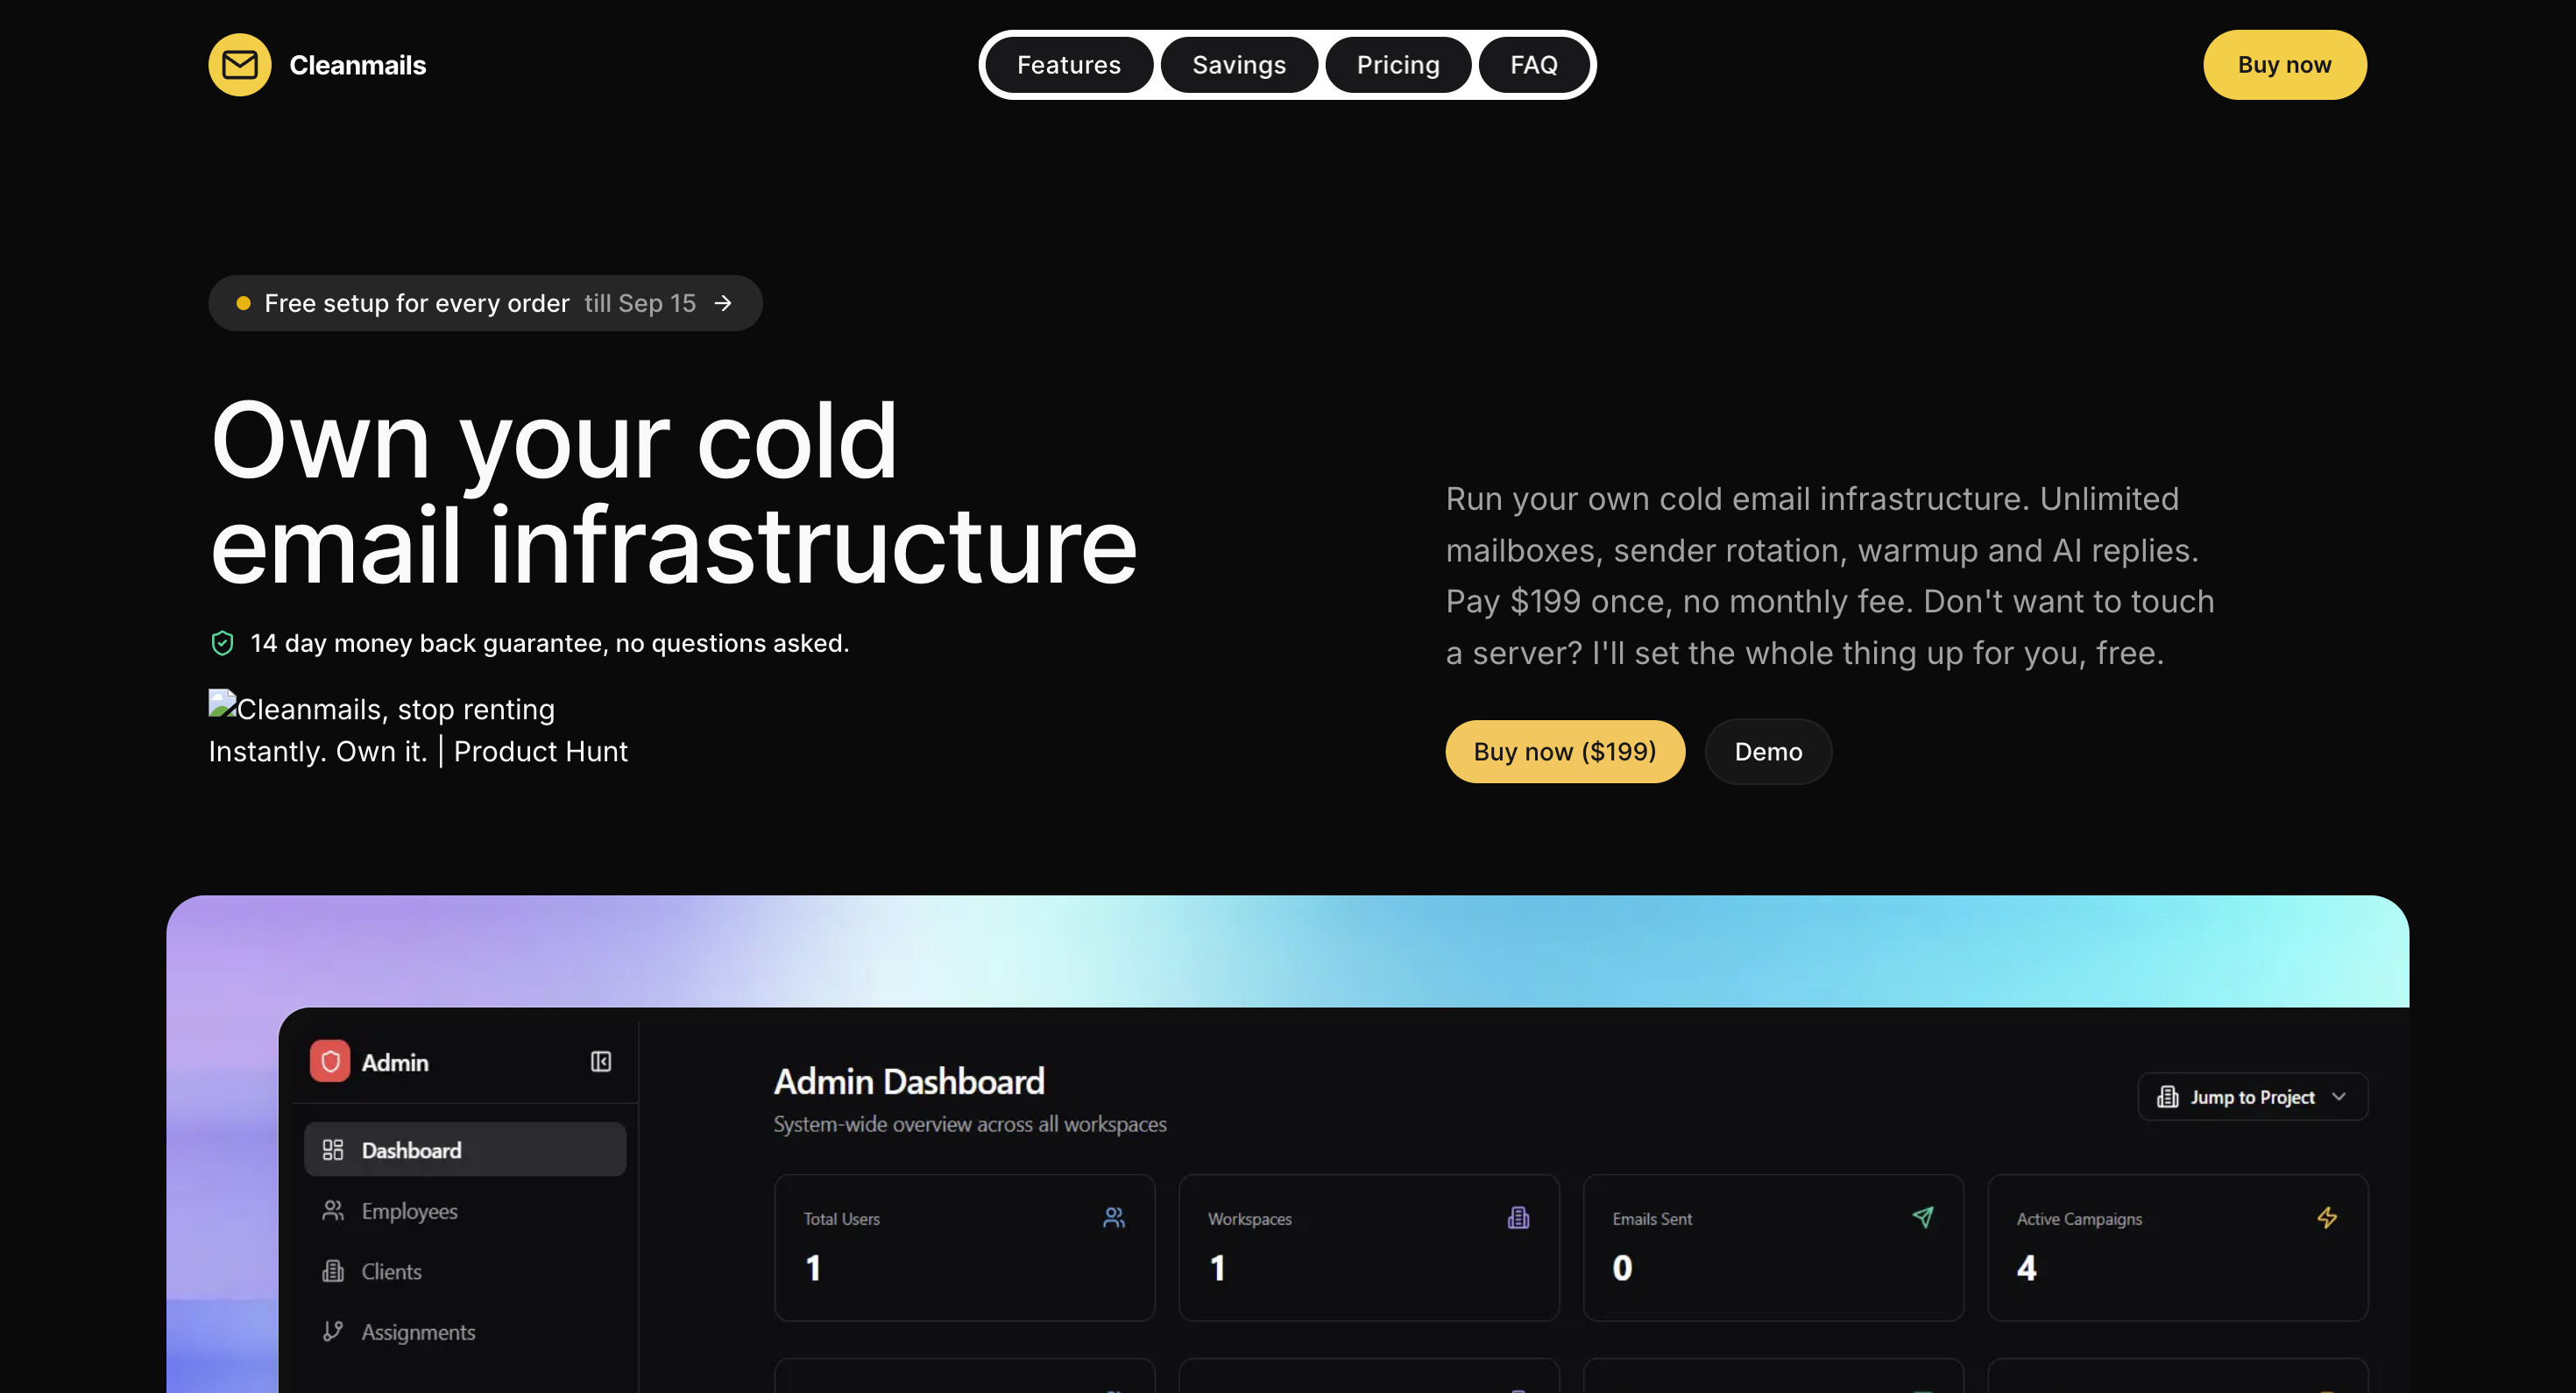The width and height of the screenshot is (2576, 1393).
Task: Click the Admin label in sidebar header
Action: click(395, 1062)
